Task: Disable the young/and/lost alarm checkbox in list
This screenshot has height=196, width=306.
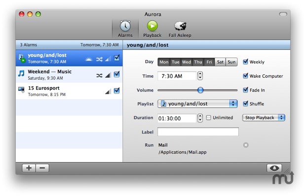Action: pos(116,58)
